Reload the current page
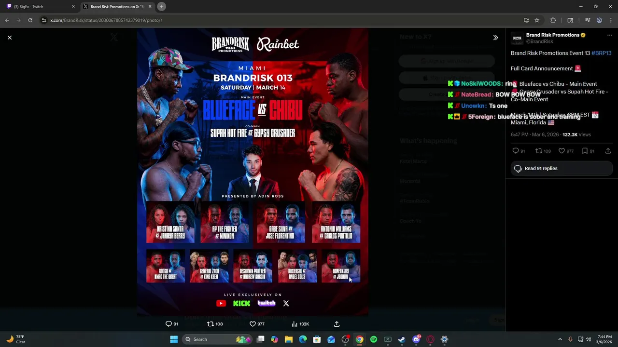 30,20
